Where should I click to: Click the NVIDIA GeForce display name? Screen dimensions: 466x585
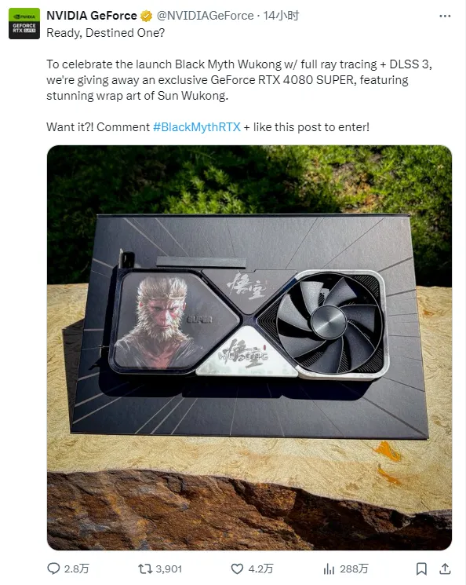click(x=92, y=16)
